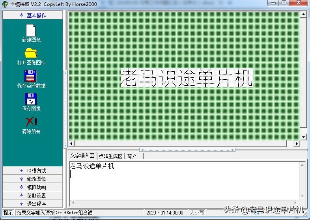Switch to the 点阵生成区 tab

pyautogui.click(x=110, y=156)
